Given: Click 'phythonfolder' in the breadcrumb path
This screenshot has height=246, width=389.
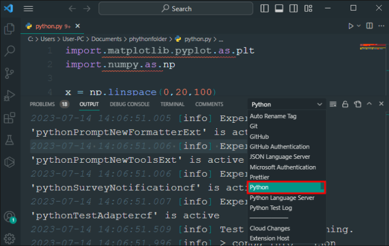Looking at the screenshot, I should (148, 39).
